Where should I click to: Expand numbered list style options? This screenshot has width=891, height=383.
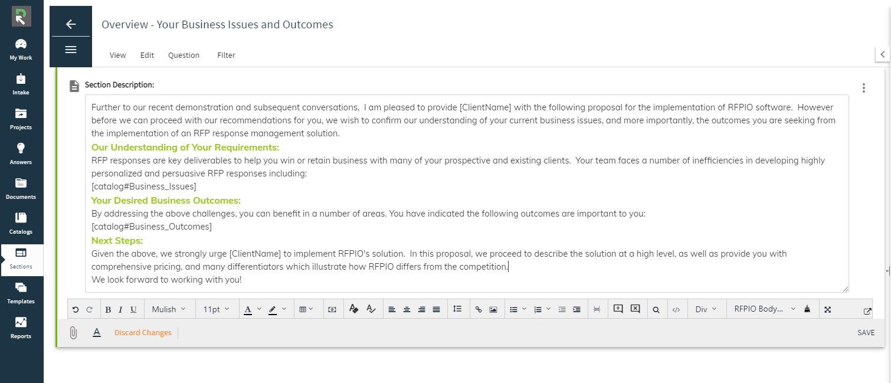coord(548,309)
